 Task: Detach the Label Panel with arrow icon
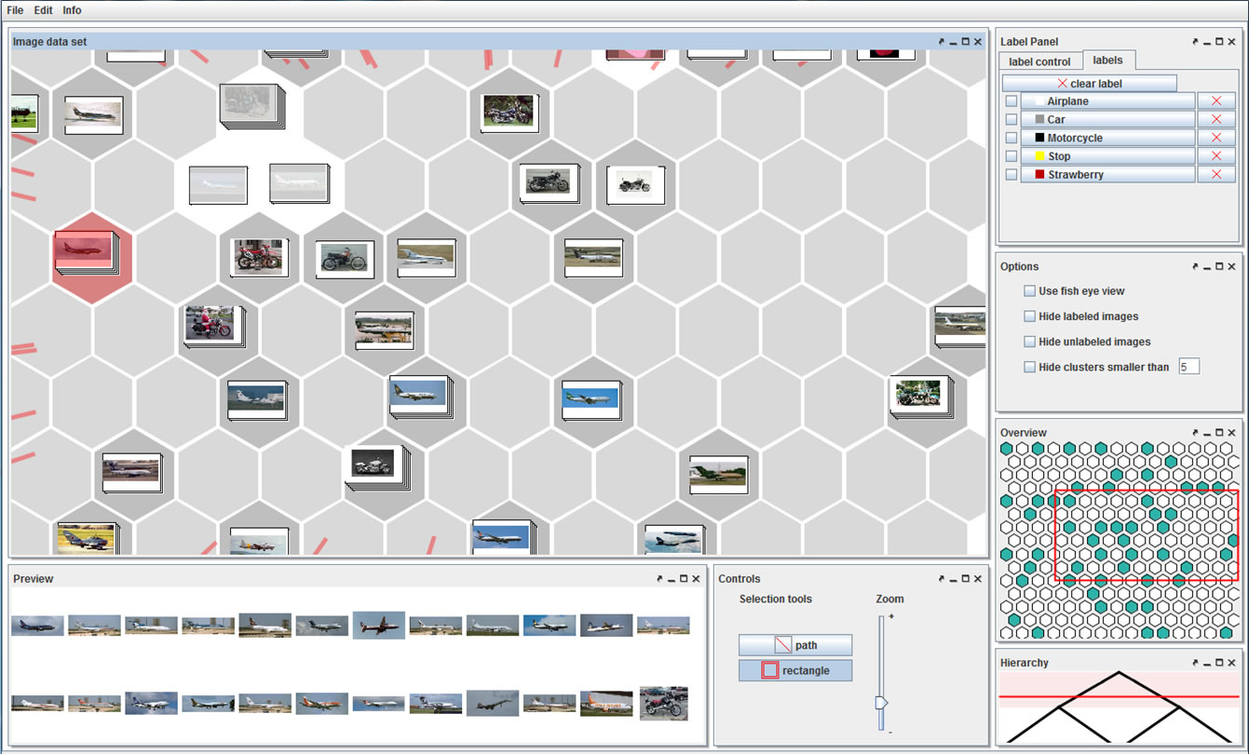(x=1196, y=42)
